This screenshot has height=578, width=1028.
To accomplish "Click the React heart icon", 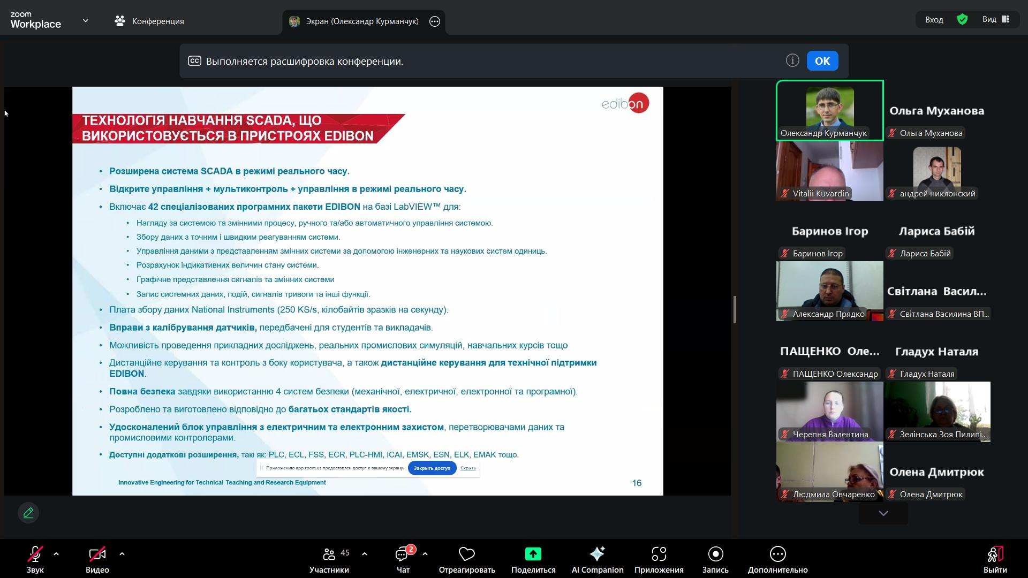I will [466, 554].
